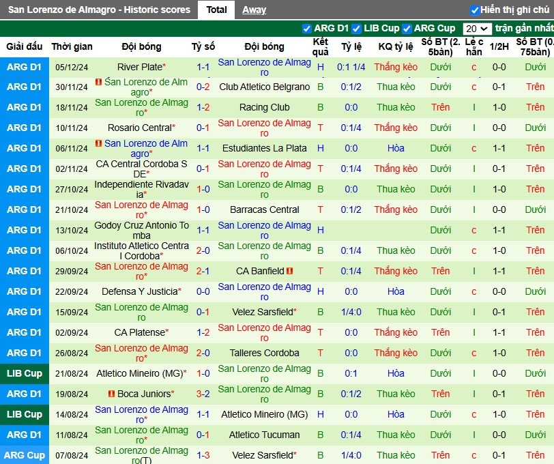Click Atletico Mineiro (MG) home team on 21/08/24

click(141, 373)
